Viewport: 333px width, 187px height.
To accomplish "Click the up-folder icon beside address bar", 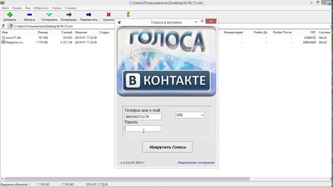I will [3, 26].
